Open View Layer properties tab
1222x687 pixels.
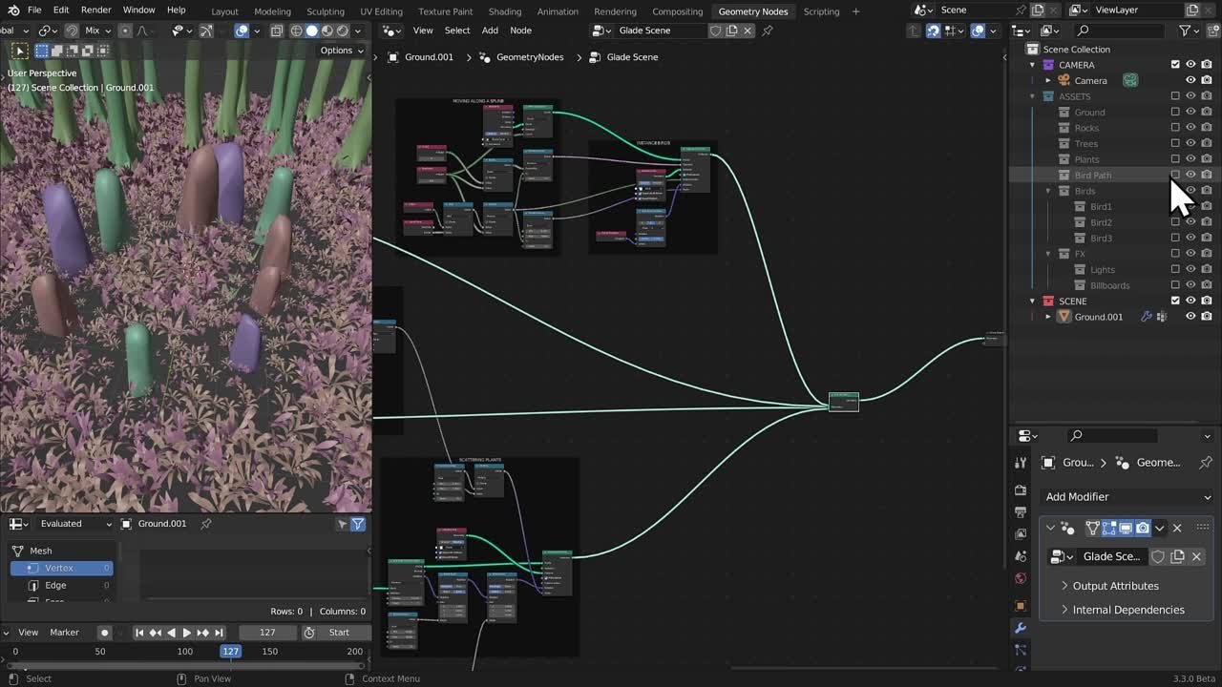1021,534
